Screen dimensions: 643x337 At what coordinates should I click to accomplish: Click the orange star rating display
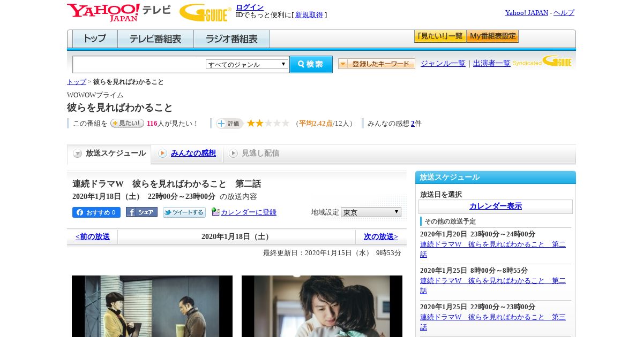pyautogui.click(x=268, y=123)
